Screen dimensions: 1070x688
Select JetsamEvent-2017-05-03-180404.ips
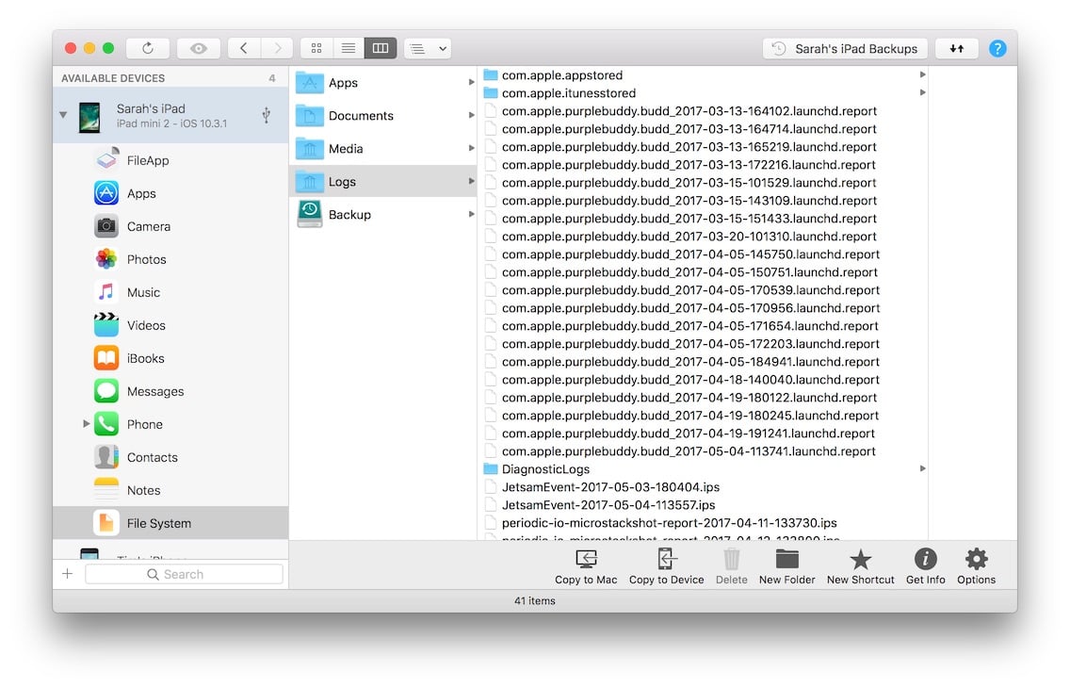tap(703, 486)
